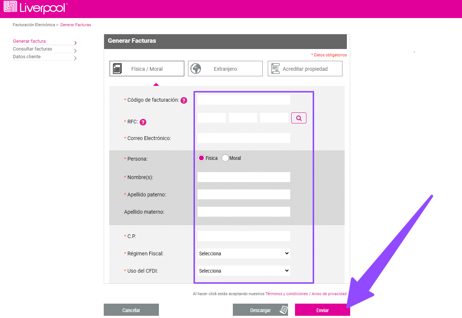Screen dimensions: 462x318
Task: Open Datos cliente in sidebar menu
Action: click(x=27, y=57)
